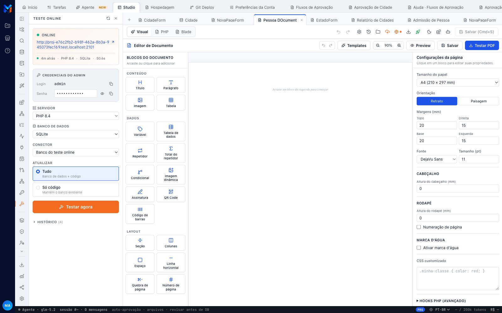
Task: Set orientation to Retrato
Action: point(437,101)
